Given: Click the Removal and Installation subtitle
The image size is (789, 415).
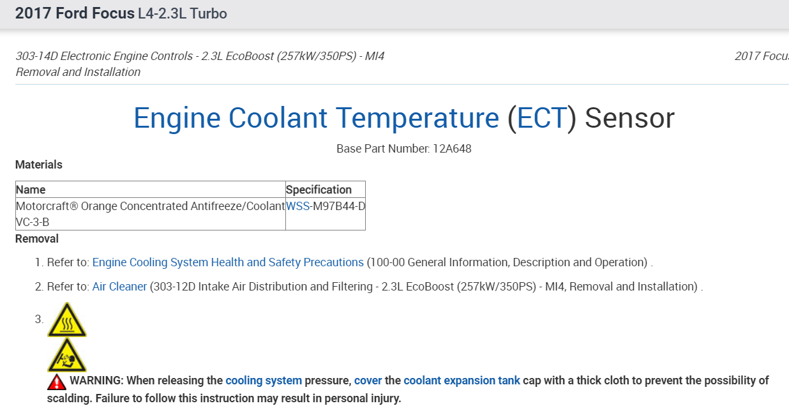Looking at the screenshot, I should pyautogui.click(x=78, y=72).
